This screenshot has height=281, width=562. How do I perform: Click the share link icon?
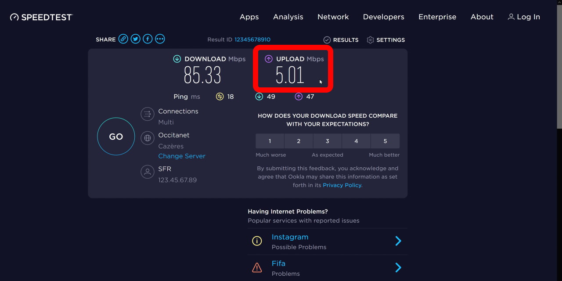pyautogui.click(x=123, y=39)
